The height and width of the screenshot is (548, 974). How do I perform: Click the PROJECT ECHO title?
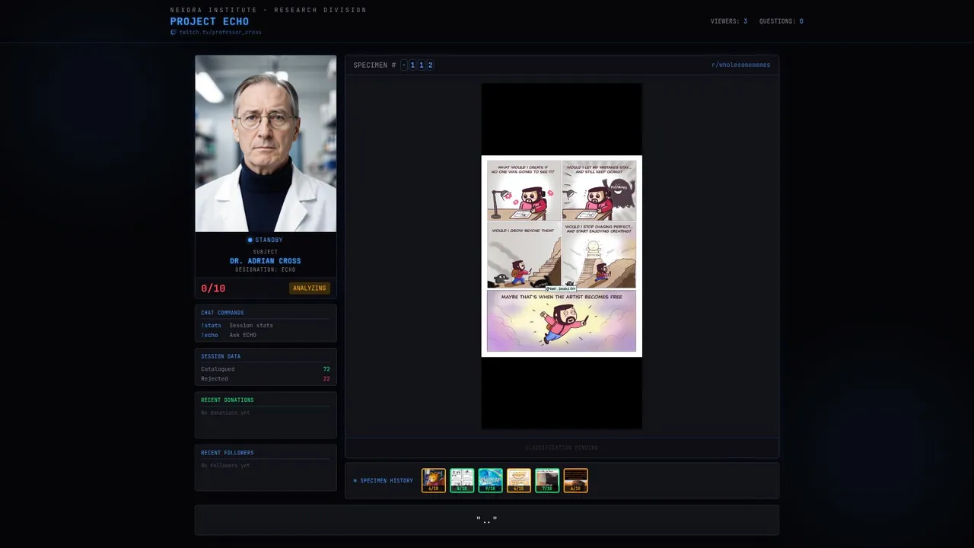[x=209, y=21]
